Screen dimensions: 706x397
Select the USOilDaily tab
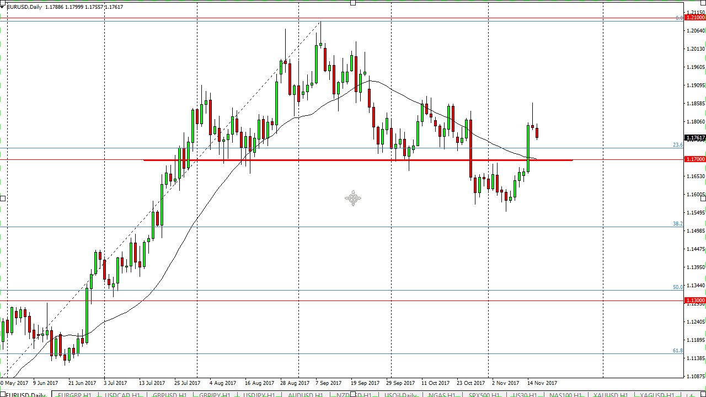pyautogui.click(x=401, y=395)
